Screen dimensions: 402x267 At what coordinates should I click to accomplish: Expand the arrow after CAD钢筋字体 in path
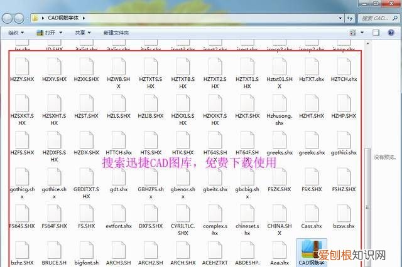tap(84, 18)
